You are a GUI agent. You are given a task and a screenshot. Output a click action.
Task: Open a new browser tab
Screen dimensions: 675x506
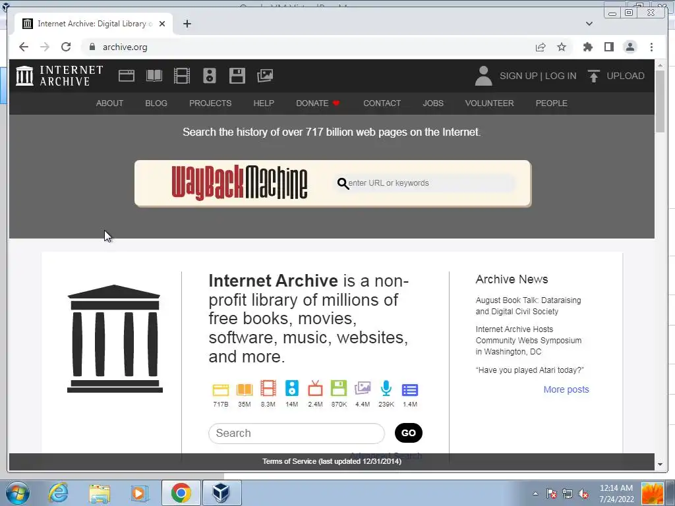pyautogui.click(x=187, y=24)
